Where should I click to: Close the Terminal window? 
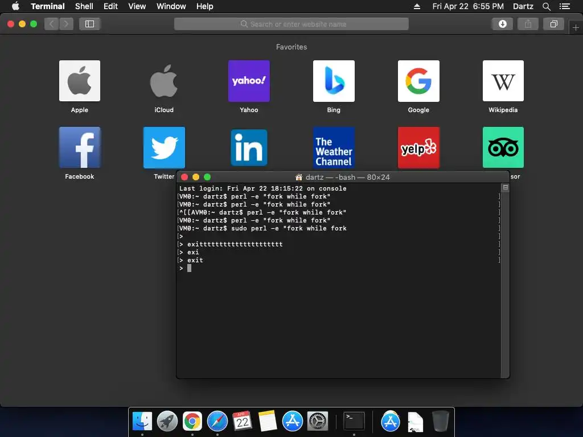coord(184,177)
